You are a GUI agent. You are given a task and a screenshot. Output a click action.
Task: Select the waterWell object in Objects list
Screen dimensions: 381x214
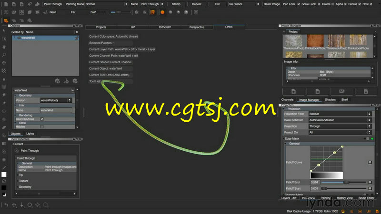[45, 38]
